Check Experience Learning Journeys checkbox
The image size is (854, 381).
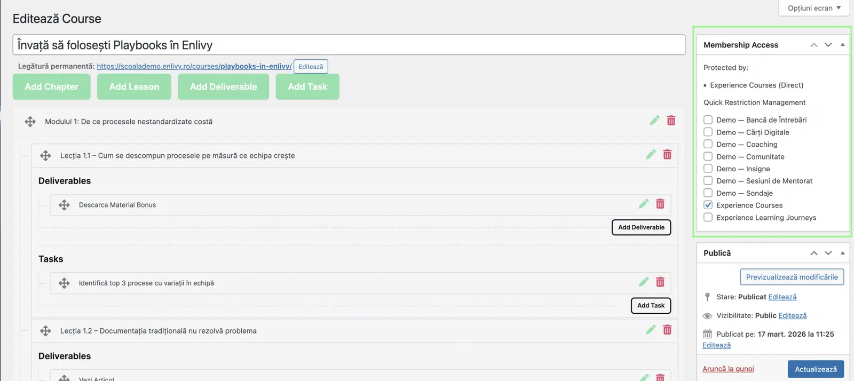point(708,217)
